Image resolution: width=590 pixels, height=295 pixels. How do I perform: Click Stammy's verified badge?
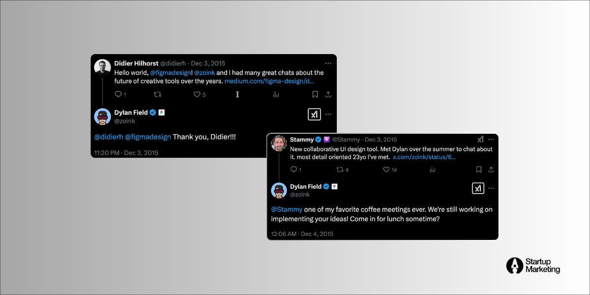click(x=318, y=140)
